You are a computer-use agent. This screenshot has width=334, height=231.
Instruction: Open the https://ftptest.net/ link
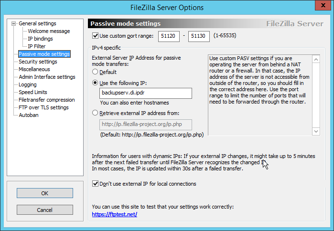[x=114, y=214]
